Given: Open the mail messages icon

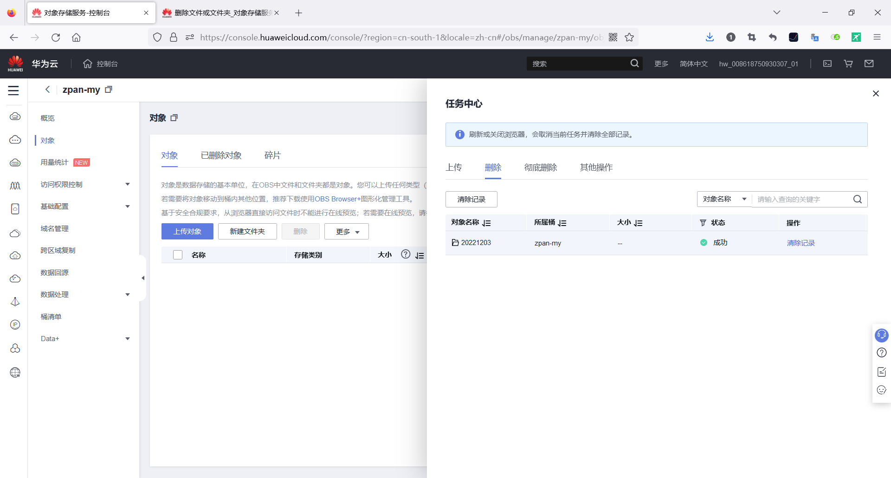Looking at the screenshot, I should click(869, 64).
